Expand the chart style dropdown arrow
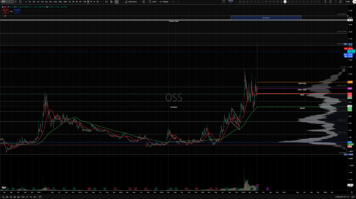Viewport: 356px width, 199px height. pyautogui.click(x=121, y=2)
